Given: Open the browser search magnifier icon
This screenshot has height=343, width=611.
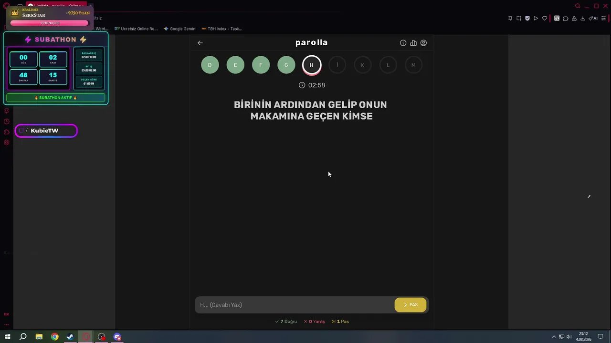Looking at the screenshot, I should [578, 6].
